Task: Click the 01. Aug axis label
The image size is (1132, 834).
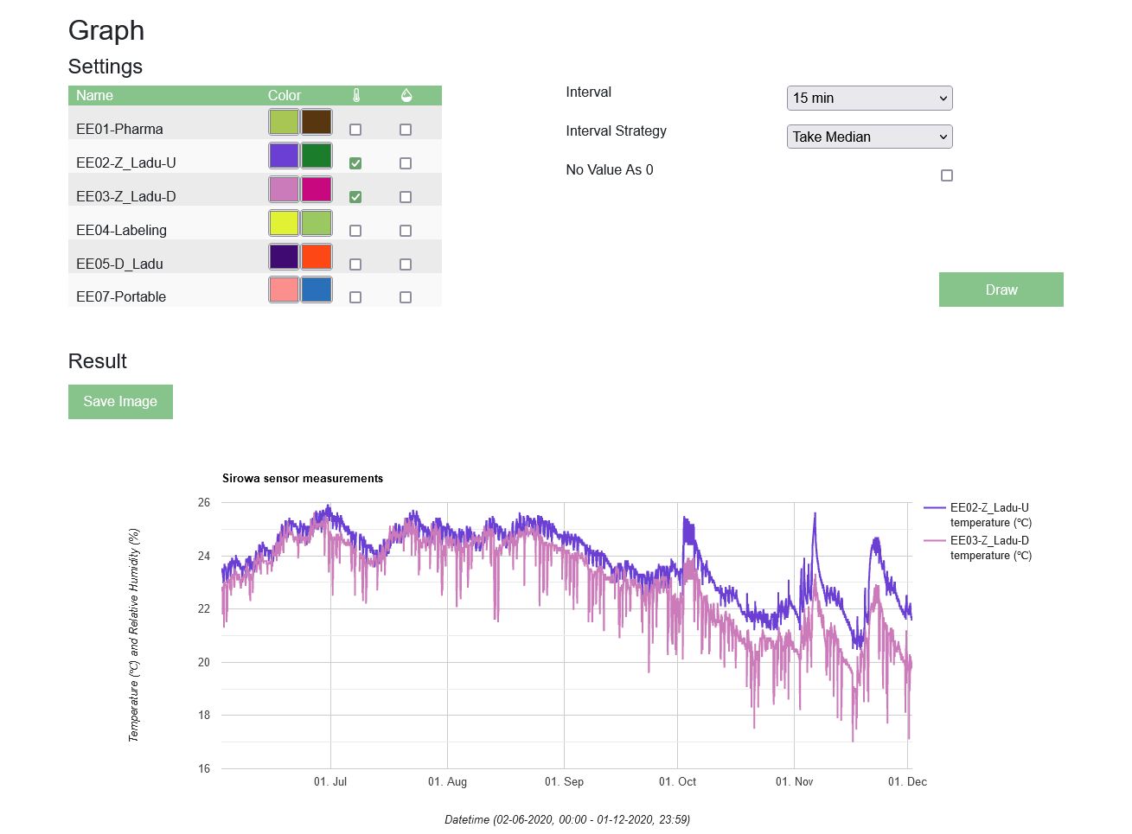Action: point(447,781)
